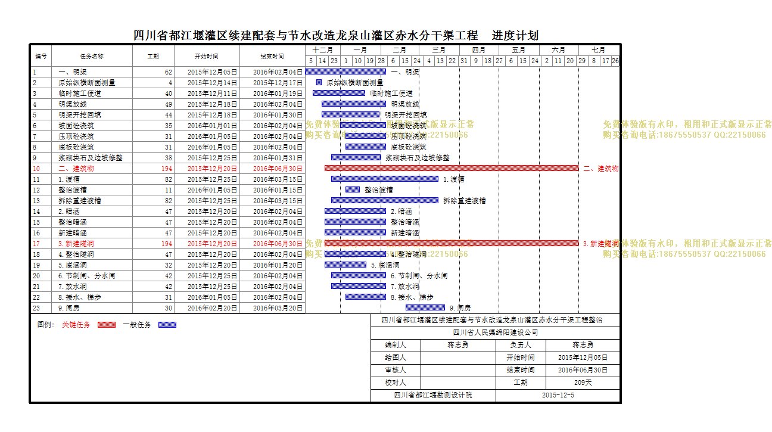The image size is (772, 432).
Task: Select 明渠开挖回填 in the task name column
Action: tap(80, 115)
